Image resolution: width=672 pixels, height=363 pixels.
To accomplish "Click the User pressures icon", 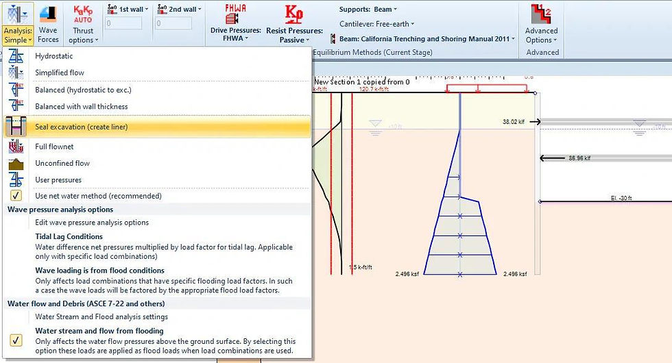I will tap(16, 179).
